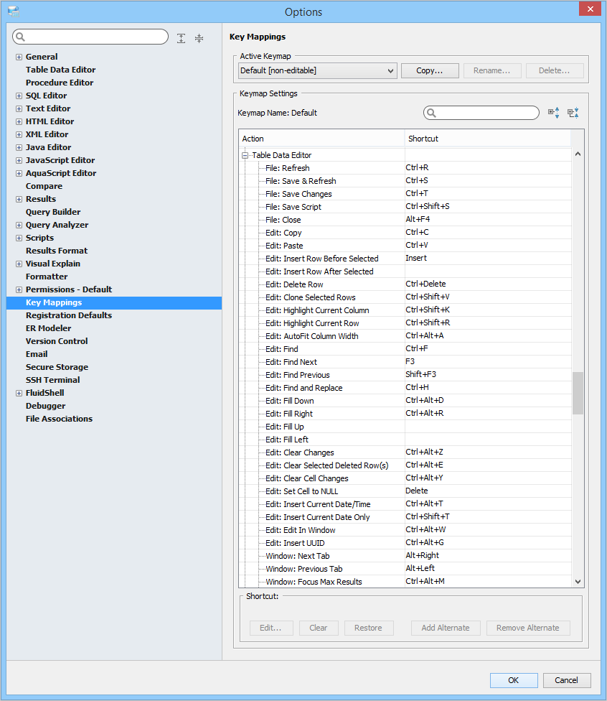Expand the Java Editor category
This screenshot has width=607, height=701.
click(x=19, y=147)
